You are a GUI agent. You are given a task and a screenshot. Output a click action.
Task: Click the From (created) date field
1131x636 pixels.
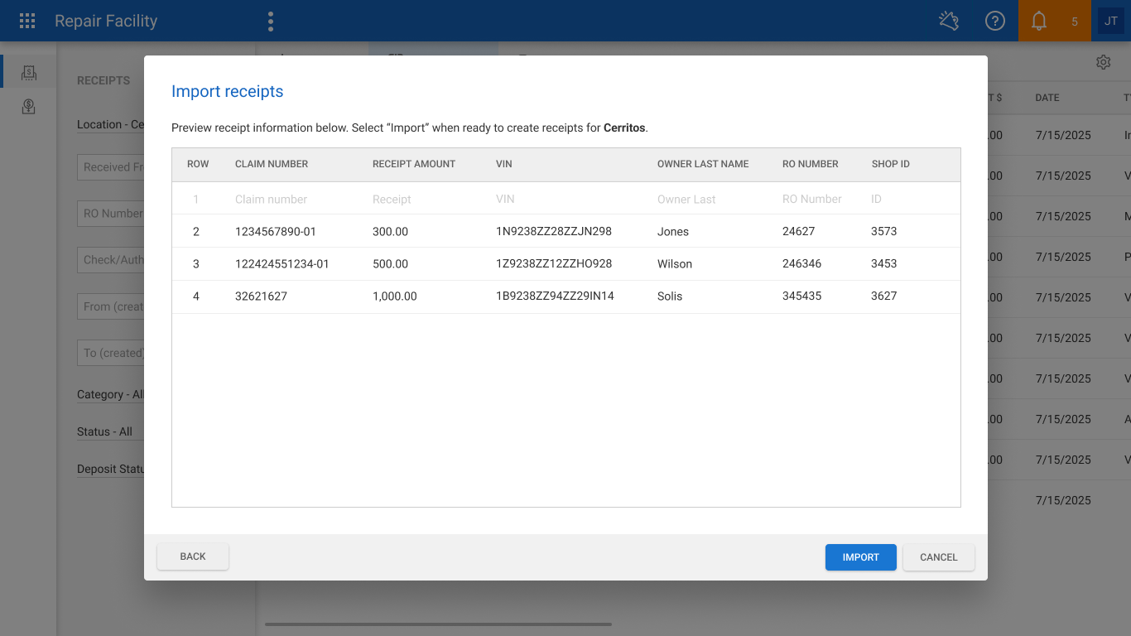click(x=110, y=306)
